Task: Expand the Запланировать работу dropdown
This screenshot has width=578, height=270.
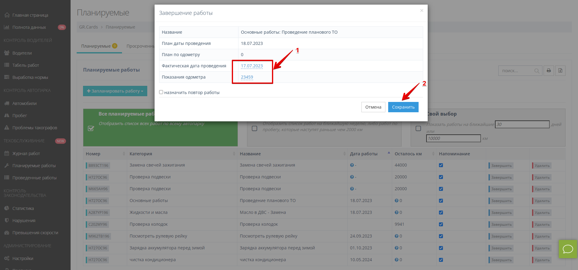Action: click(x=115, y=91)
